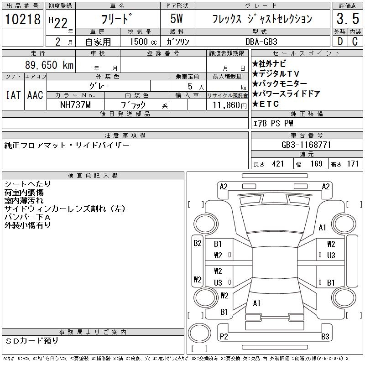365x365 pixels.
Task: Click the inspector note バンパー下A
Action: point(27,217)
